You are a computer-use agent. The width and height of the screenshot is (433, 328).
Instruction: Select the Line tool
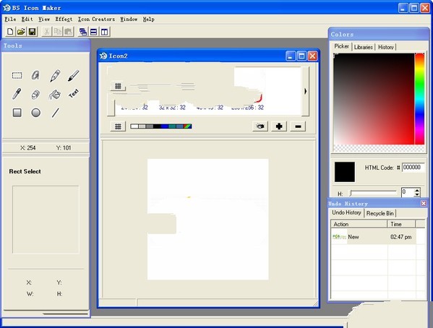(x=56, y=113)
